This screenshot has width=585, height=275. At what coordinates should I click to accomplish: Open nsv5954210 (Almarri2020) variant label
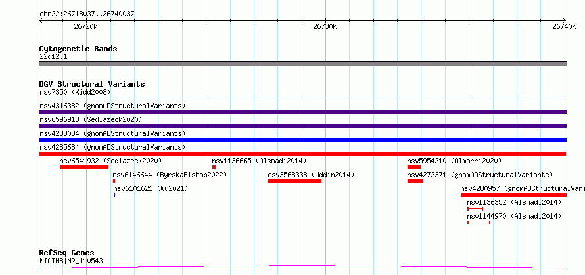click(454, 161)
